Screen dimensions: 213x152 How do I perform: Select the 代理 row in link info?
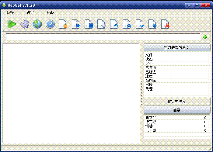[x=176, y=89]
